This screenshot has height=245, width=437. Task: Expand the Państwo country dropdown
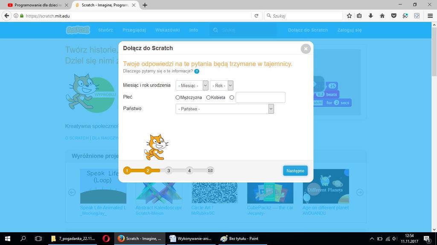click(x=224, y=109)
